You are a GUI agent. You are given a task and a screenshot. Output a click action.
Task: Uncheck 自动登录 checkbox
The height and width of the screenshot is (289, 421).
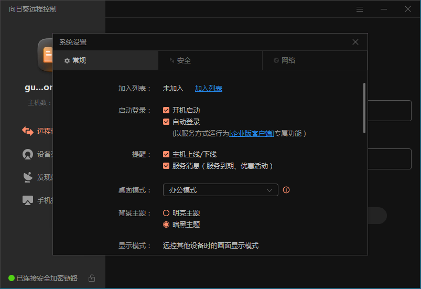point(166,122)
